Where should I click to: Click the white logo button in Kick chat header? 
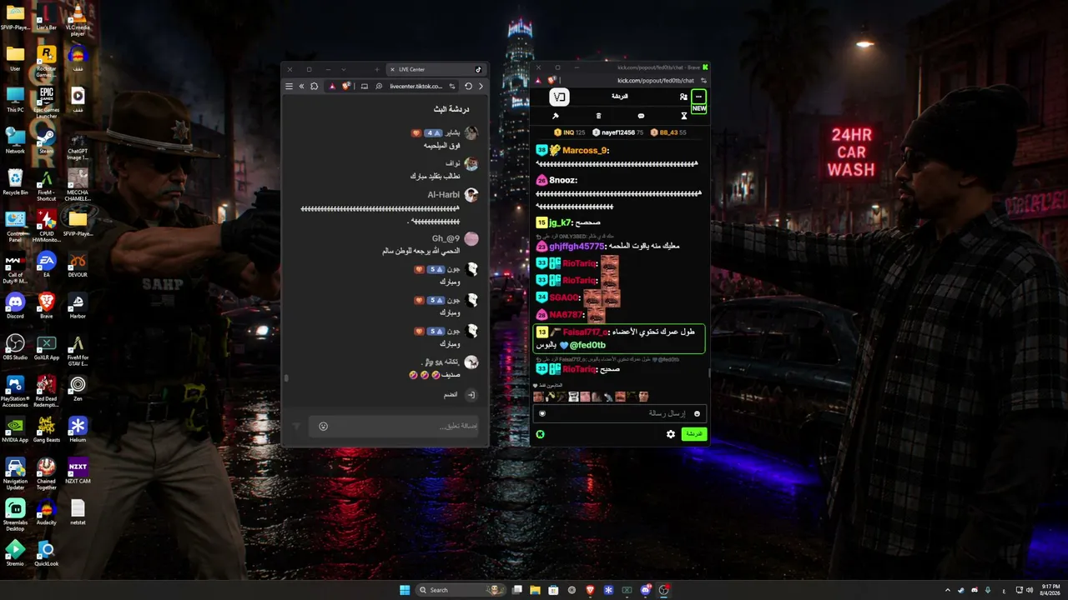pyautogui.click(x=559, y=97)
